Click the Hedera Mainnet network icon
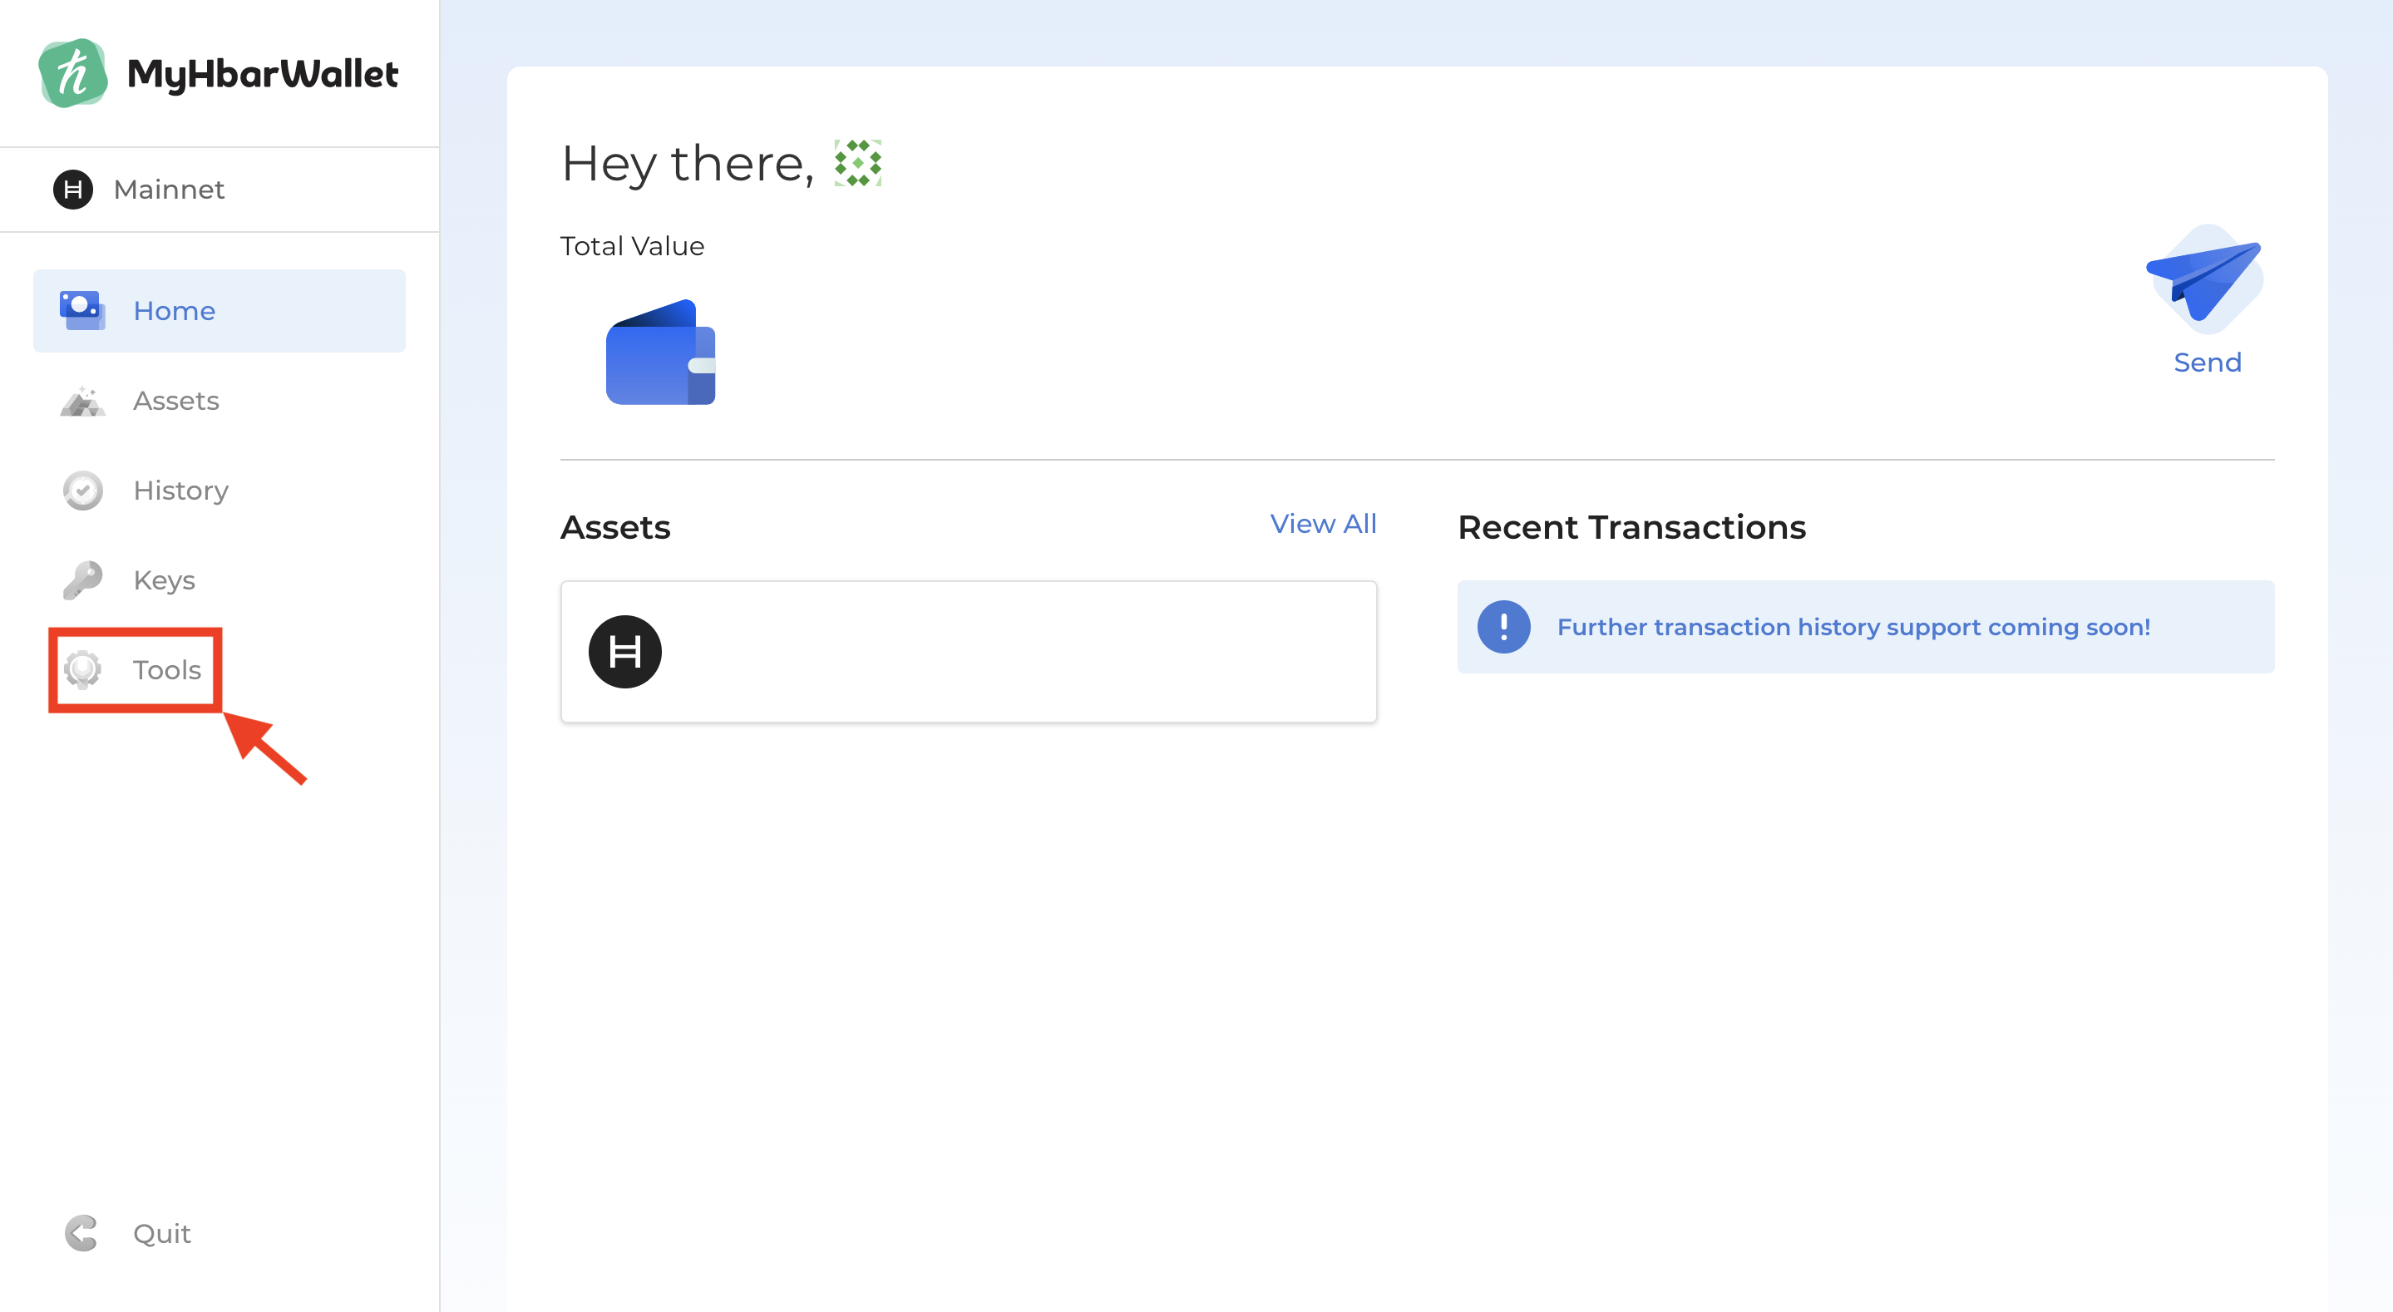 pos(72,190)
